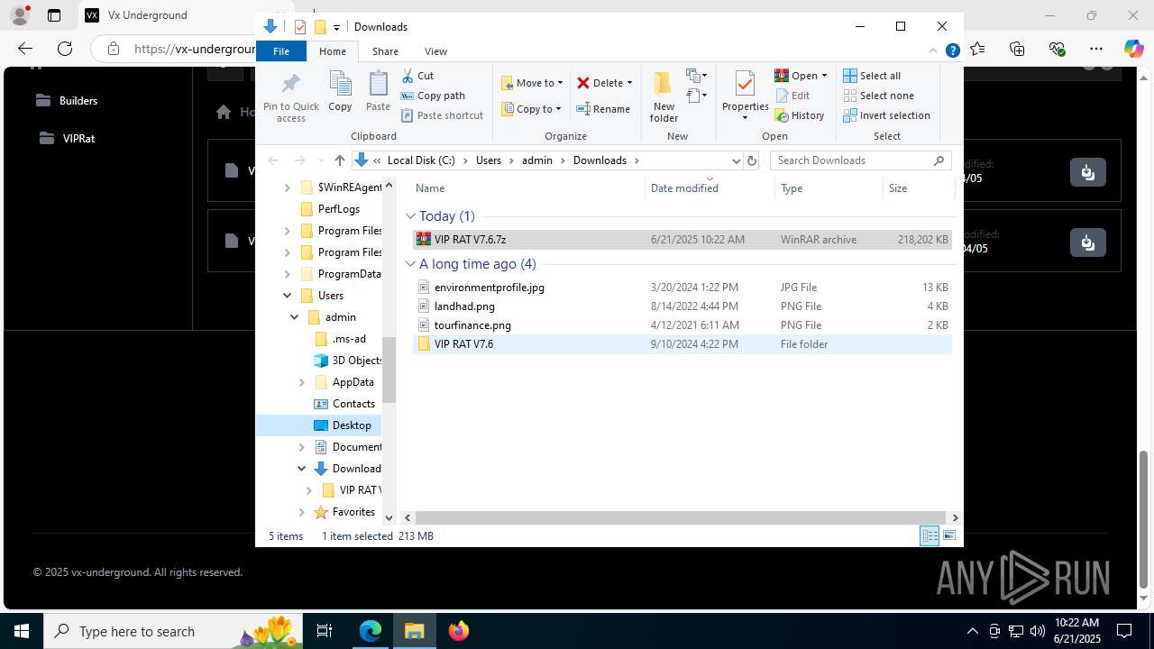Click Select none in ribbon

(879, 96)
